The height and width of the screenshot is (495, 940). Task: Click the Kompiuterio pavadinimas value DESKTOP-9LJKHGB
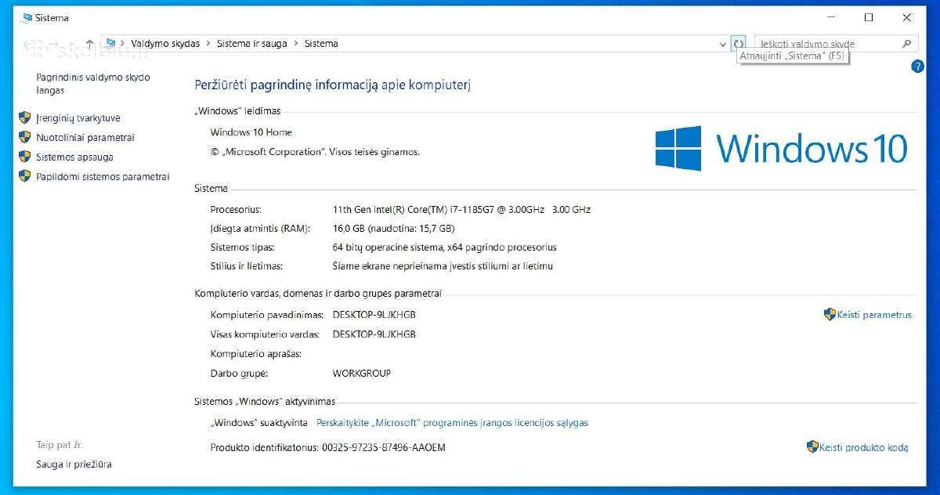(x=374, y=315)
